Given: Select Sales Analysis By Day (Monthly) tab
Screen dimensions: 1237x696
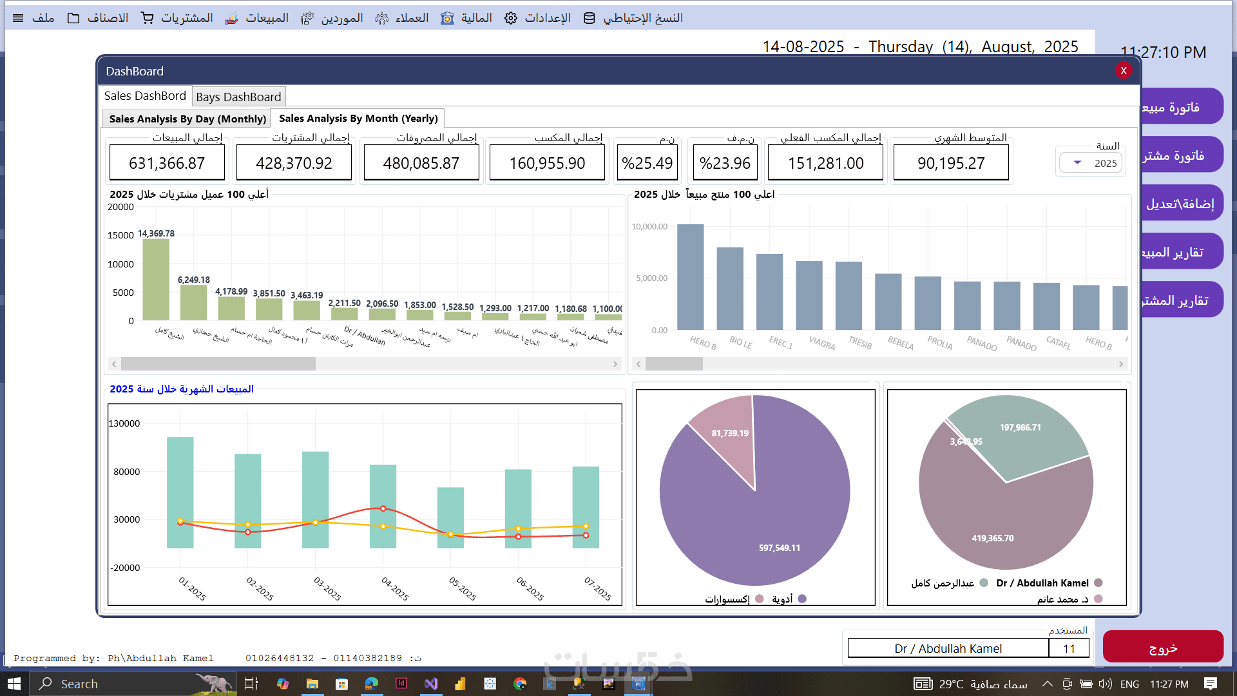Looking at the screenshot, I should (187, 119).
